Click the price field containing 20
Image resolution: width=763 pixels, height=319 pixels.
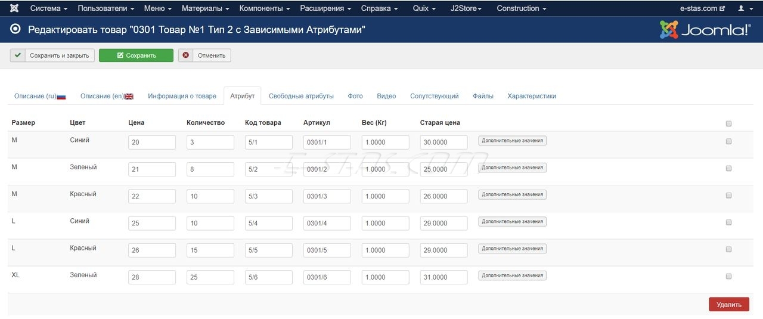[152, 143]
